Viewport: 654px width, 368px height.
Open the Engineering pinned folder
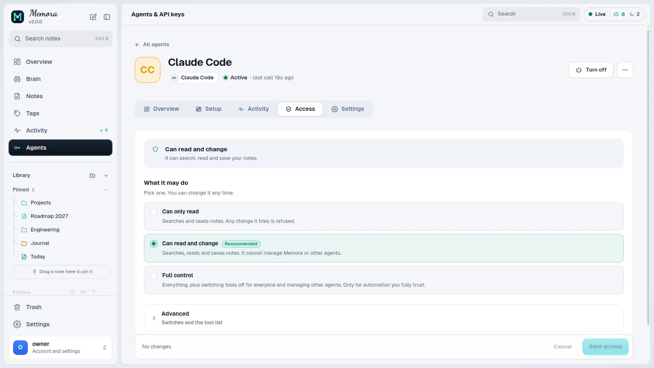(x=62, y=230)
